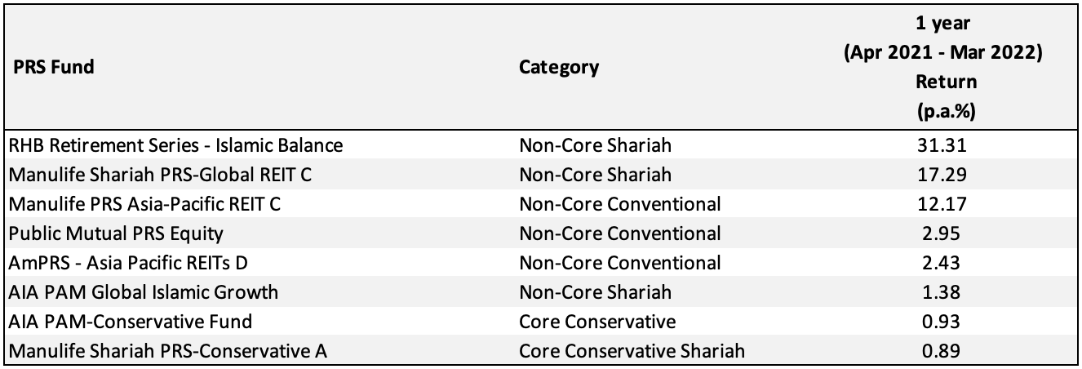Select the PRS Fund column header
Screen dimensions: 1082x369
point(52,67)
